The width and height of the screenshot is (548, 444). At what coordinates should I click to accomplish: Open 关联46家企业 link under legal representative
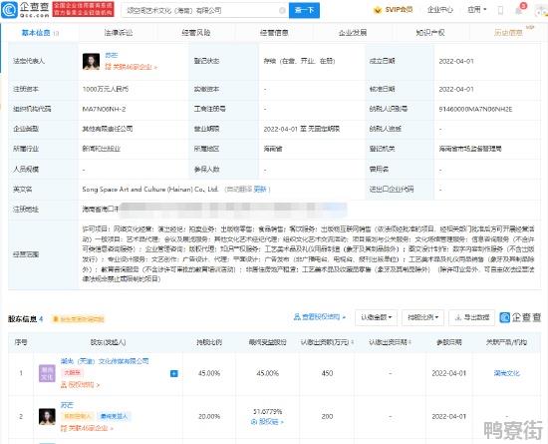point(132,67)
